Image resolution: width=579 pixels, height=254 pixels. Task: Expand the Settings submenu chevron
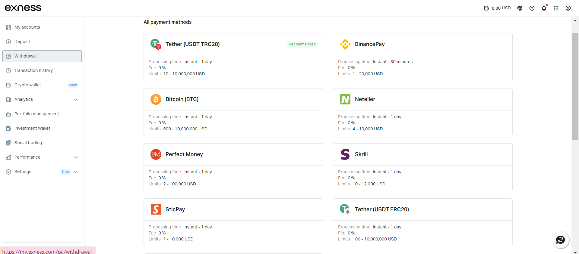coord(76,172)
